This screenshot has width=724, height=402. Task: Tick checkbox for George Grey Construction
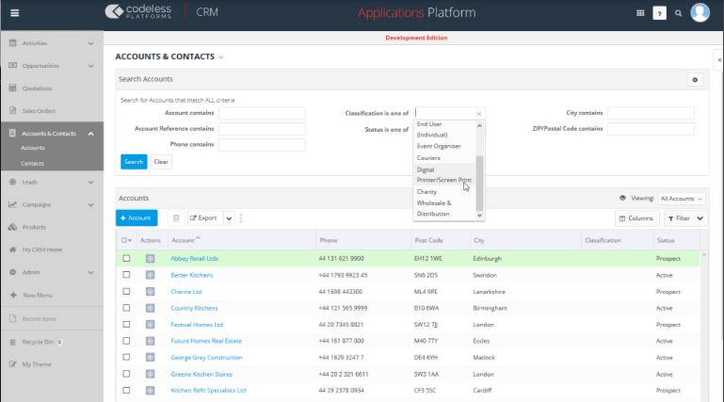click(126, 357)
